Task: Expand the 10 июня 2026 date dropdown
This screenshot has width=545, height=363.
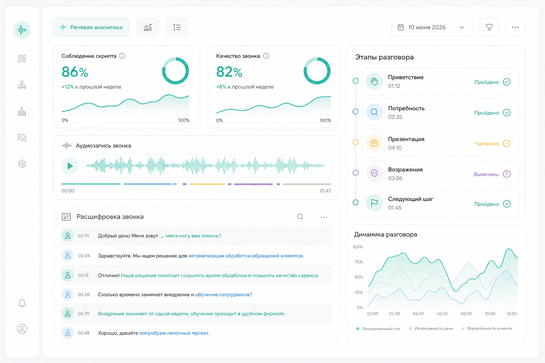Action: pyautogui.click(x=432, y=27)
